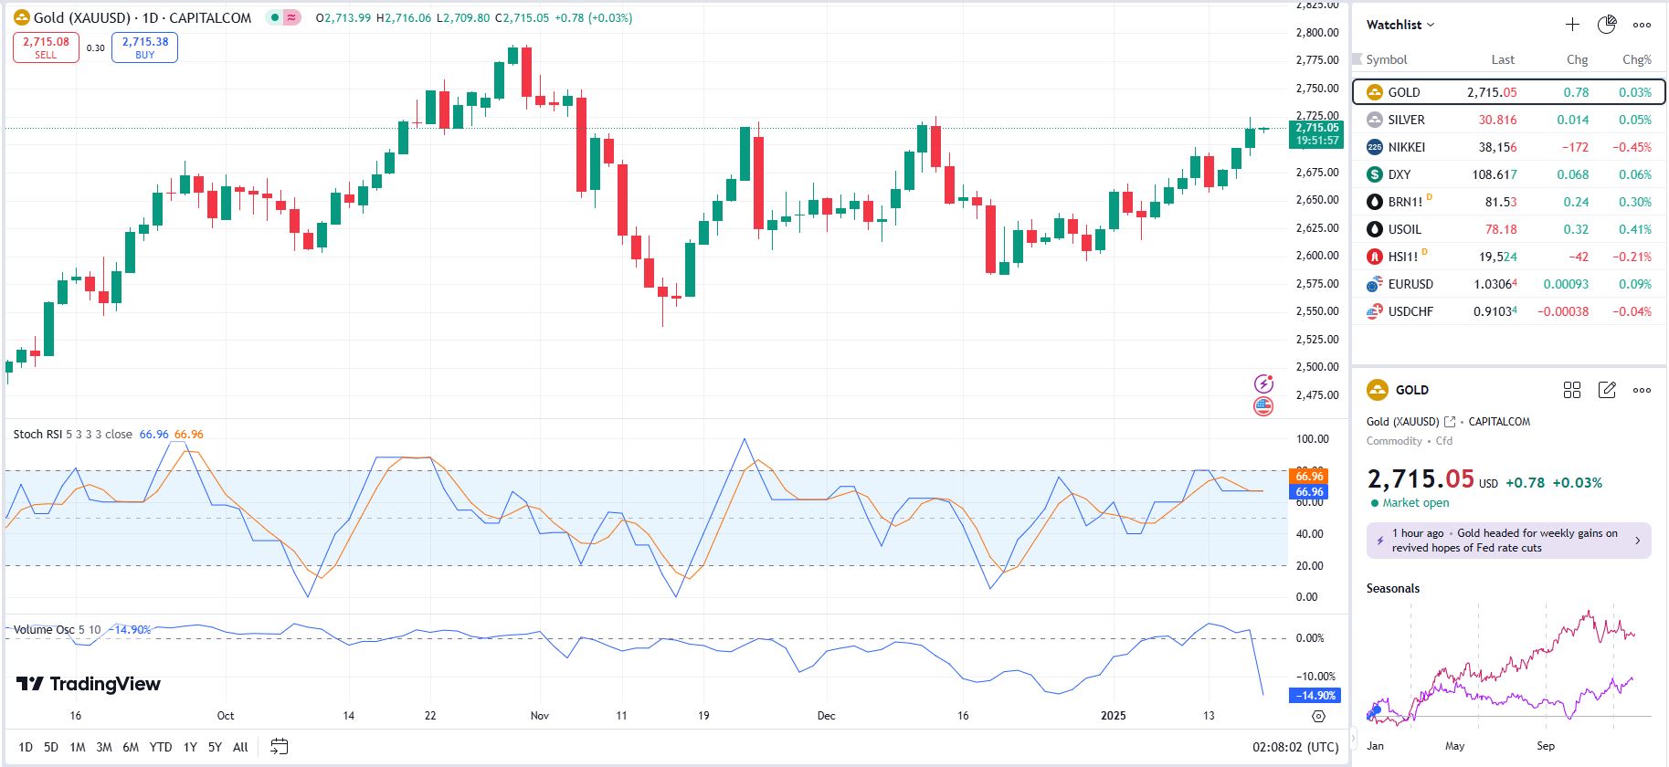
Task: Open the Watchlist three-dot more menu
Action: 1642,25
